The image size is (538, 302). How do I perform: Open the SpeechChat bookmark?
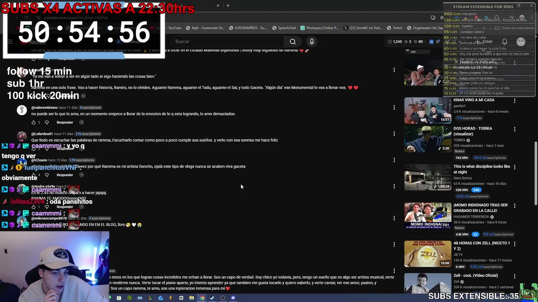tap(284, 28)
